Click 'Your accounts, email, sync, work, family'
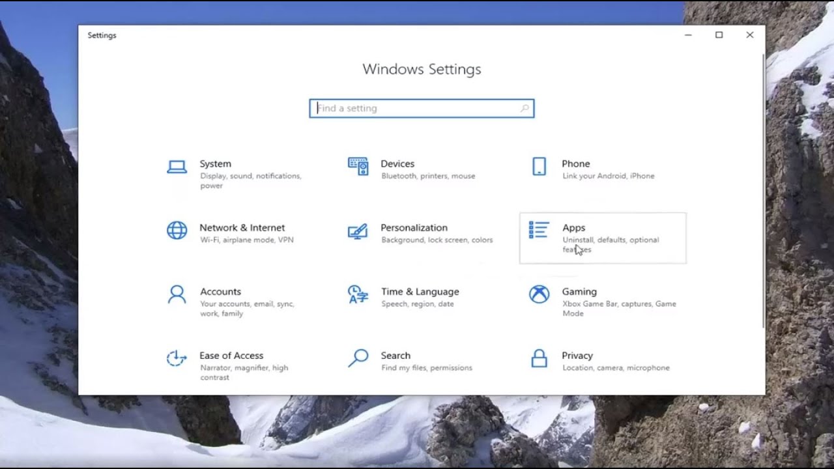This screenshot has height=469, width=834. 247,308
